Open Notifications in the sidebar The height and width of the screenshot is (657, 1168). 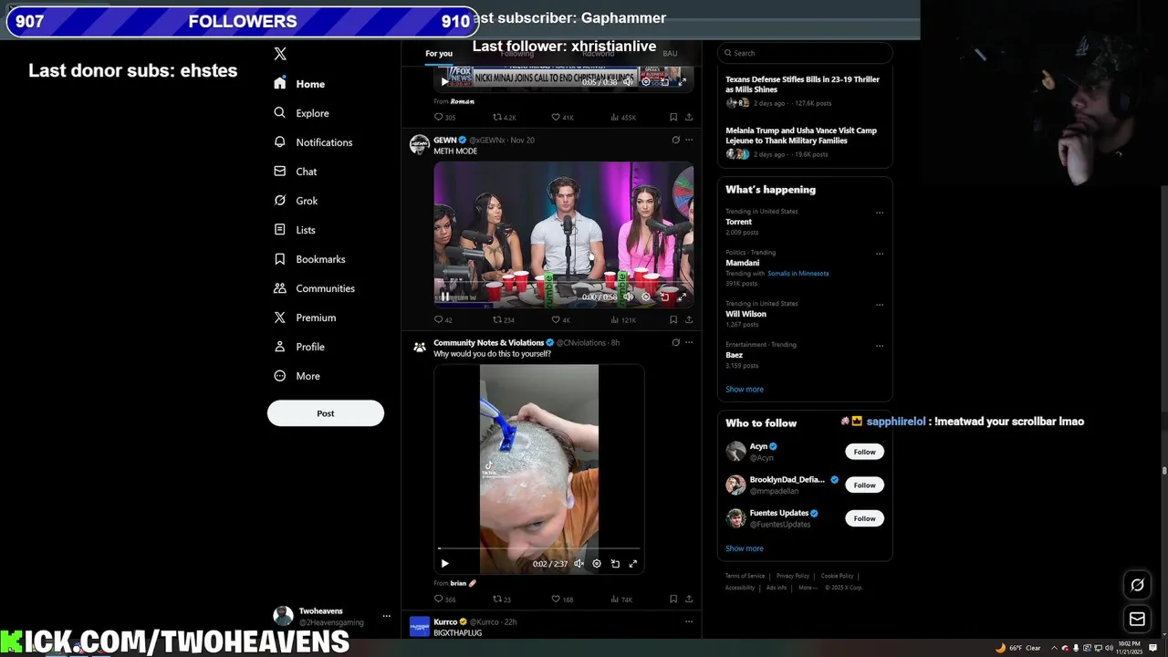click(x=313, y=142)
